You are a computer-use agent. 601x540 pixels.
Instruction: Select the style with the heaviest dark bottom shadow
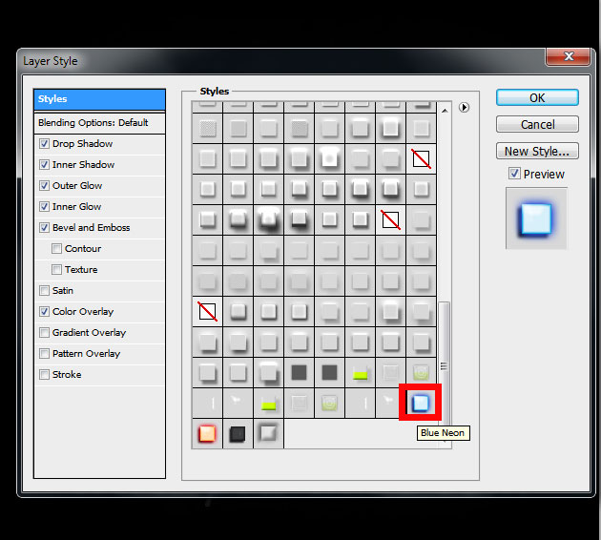[268, 220]
